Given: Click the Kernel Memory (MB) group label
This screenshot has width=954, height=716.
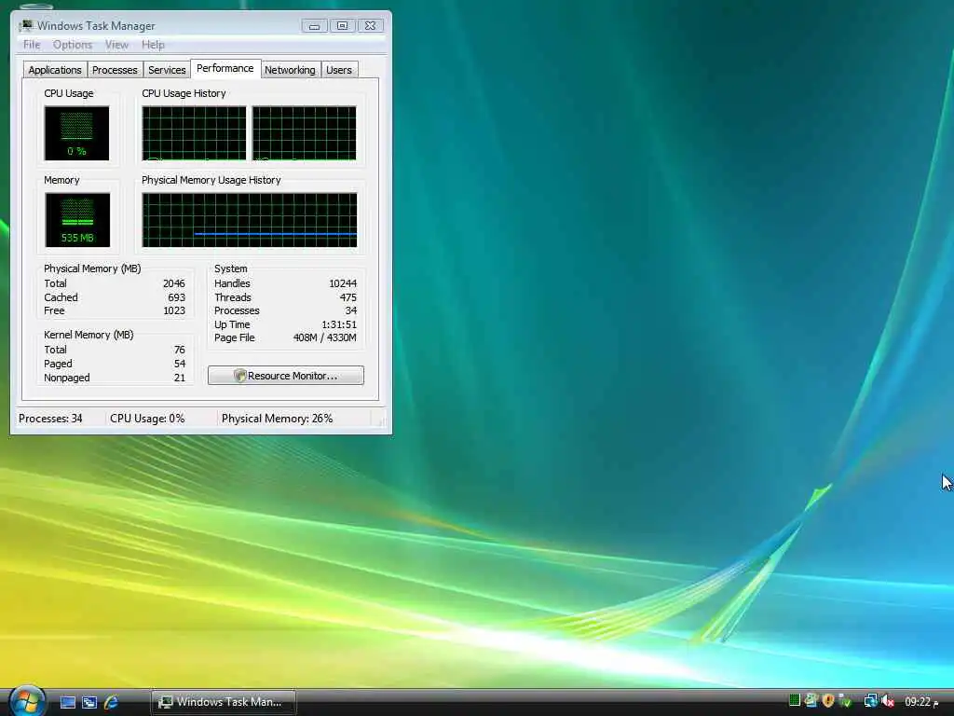Looking at the screenshot, I should coord(89,335).
